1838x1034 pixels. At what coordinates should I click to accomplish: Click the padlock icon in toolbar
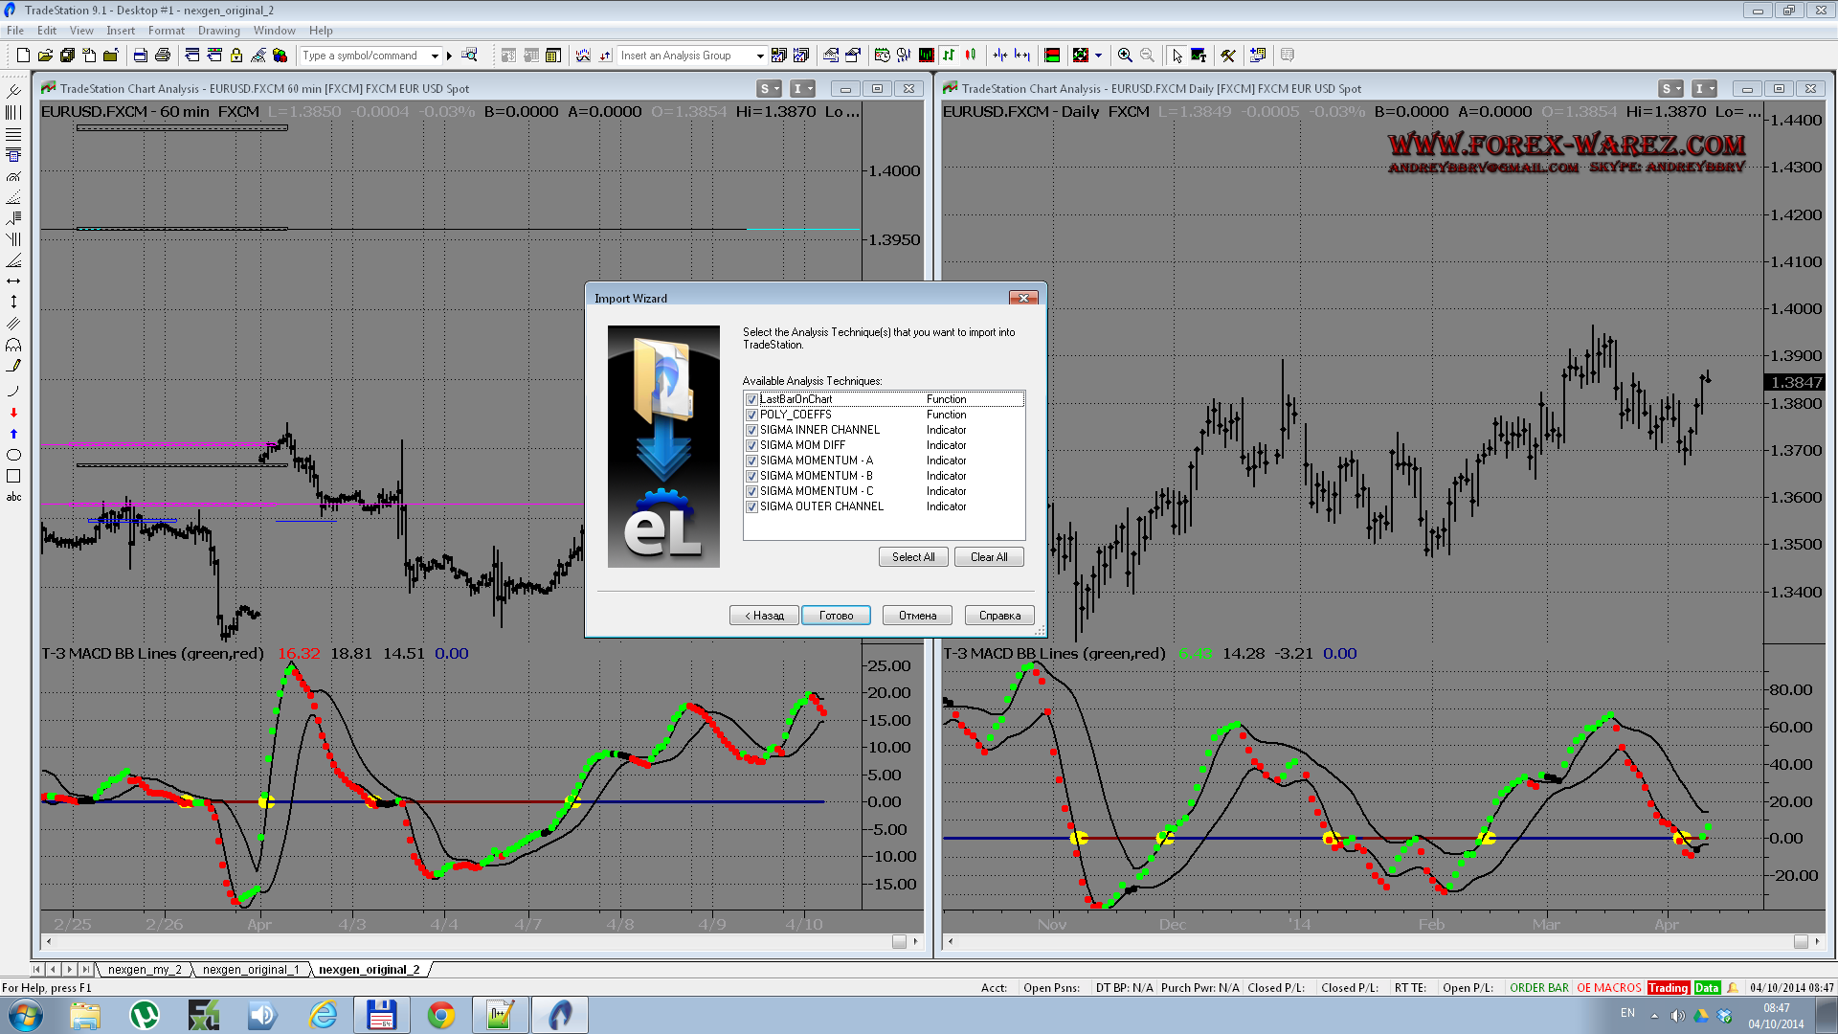pos(236,56)
